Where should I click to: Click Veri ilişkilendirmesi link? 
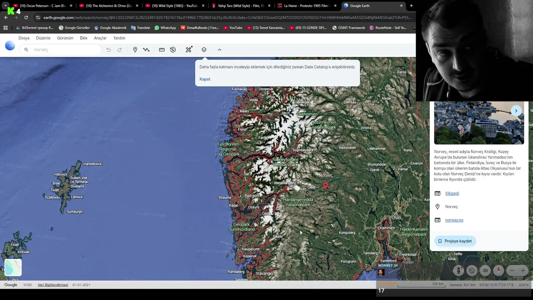click(x=53, y=285)
